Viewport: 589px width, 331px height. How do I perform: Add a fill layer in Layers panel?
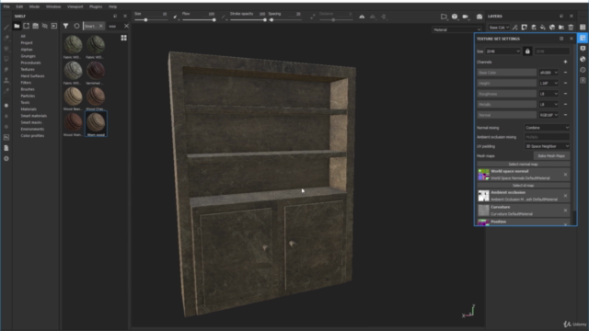coord(543,28)
